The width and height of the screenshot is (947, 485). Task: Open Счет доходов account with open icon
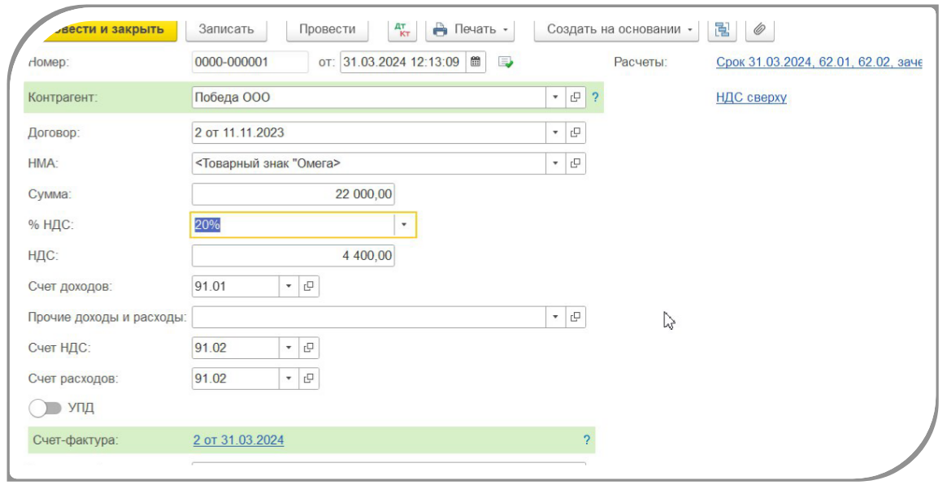point(309,287)
